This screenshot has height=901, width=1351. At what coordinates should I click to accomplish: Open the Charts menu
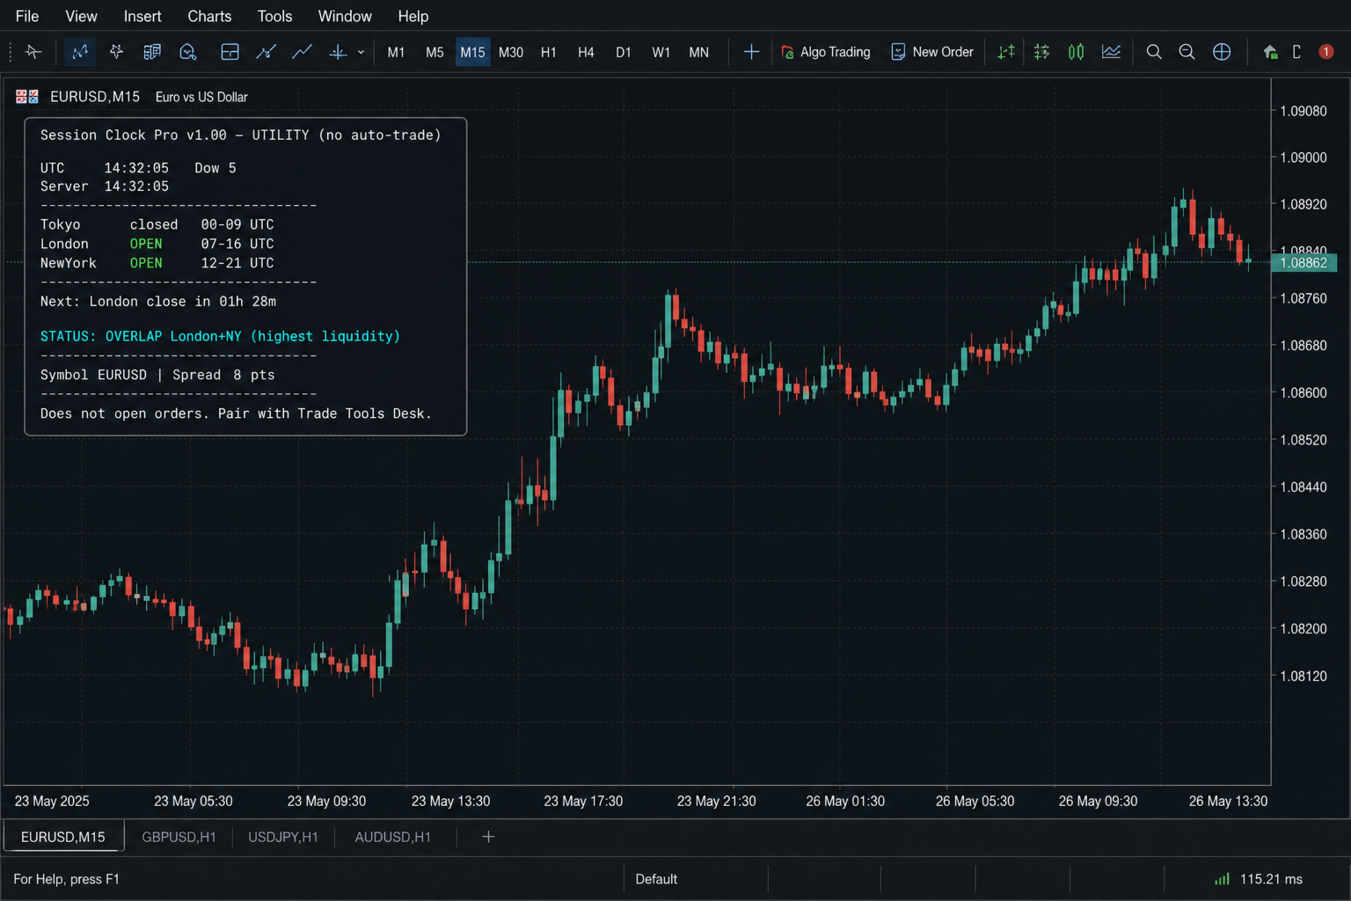pyautogui.click(x=209, y=16)
